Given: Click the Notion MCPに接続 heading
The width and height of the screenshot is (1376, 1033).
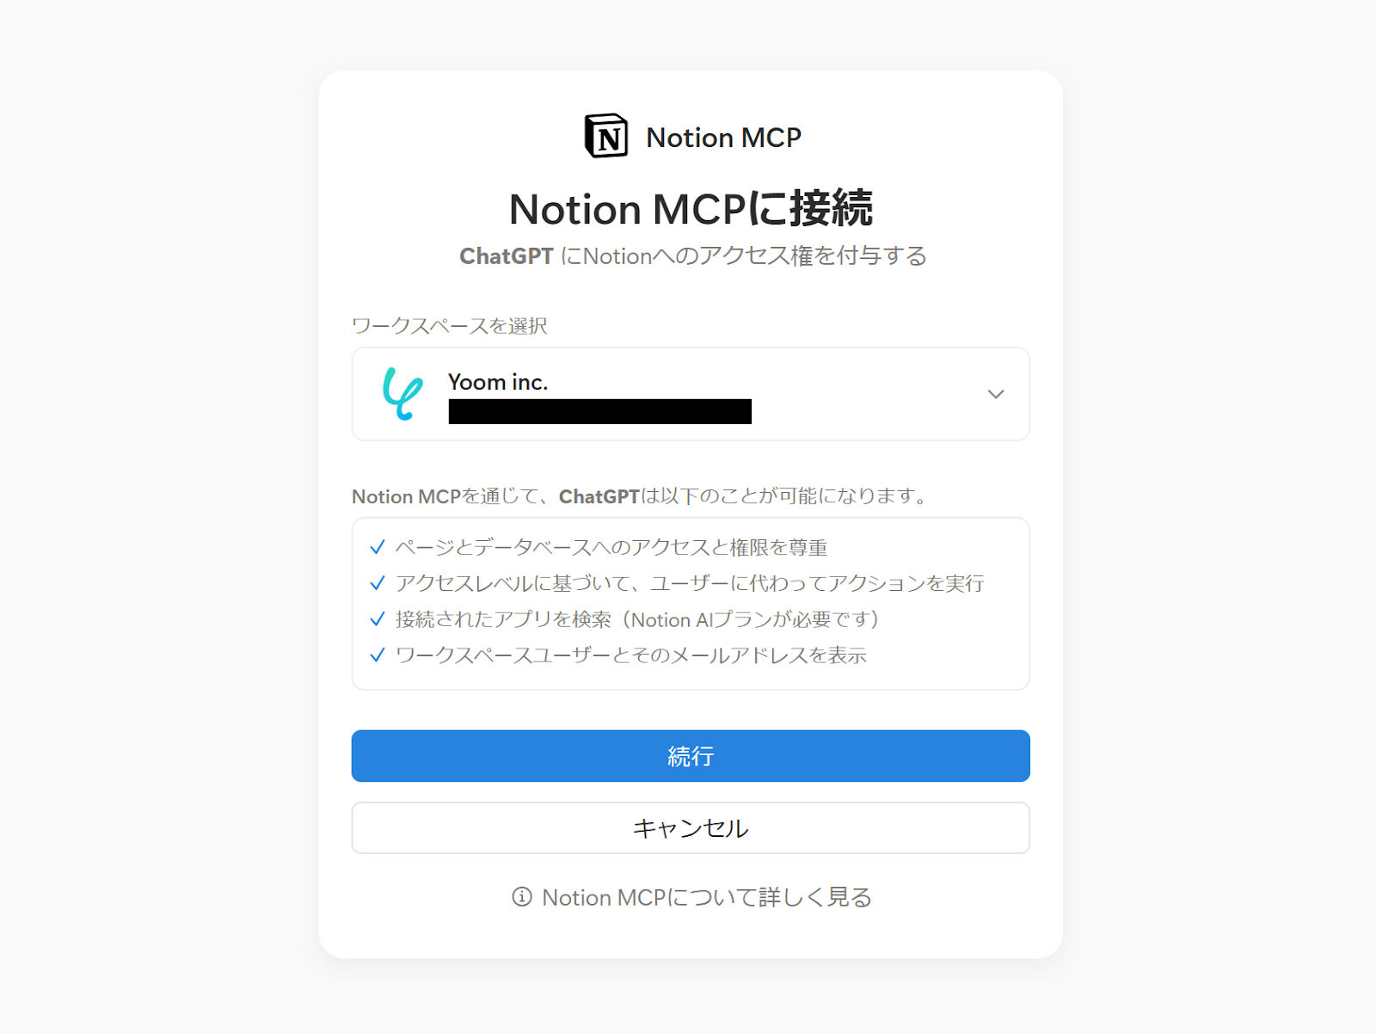Looking at the screenshot, I should coord(691,208).
